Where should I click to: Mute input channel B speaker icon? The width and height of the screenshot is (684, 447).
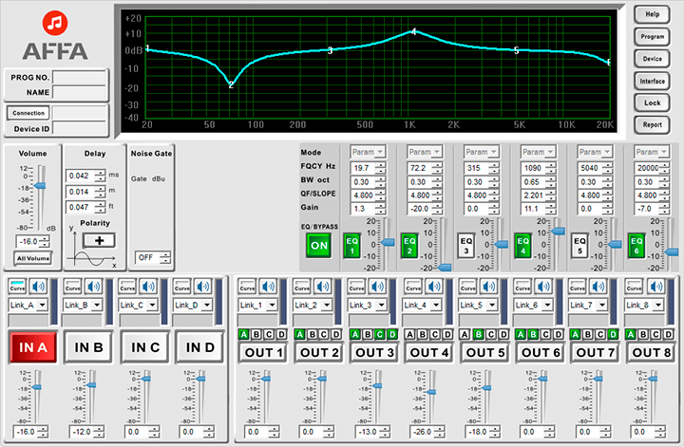pyautogui.click(x=94, y=287)
